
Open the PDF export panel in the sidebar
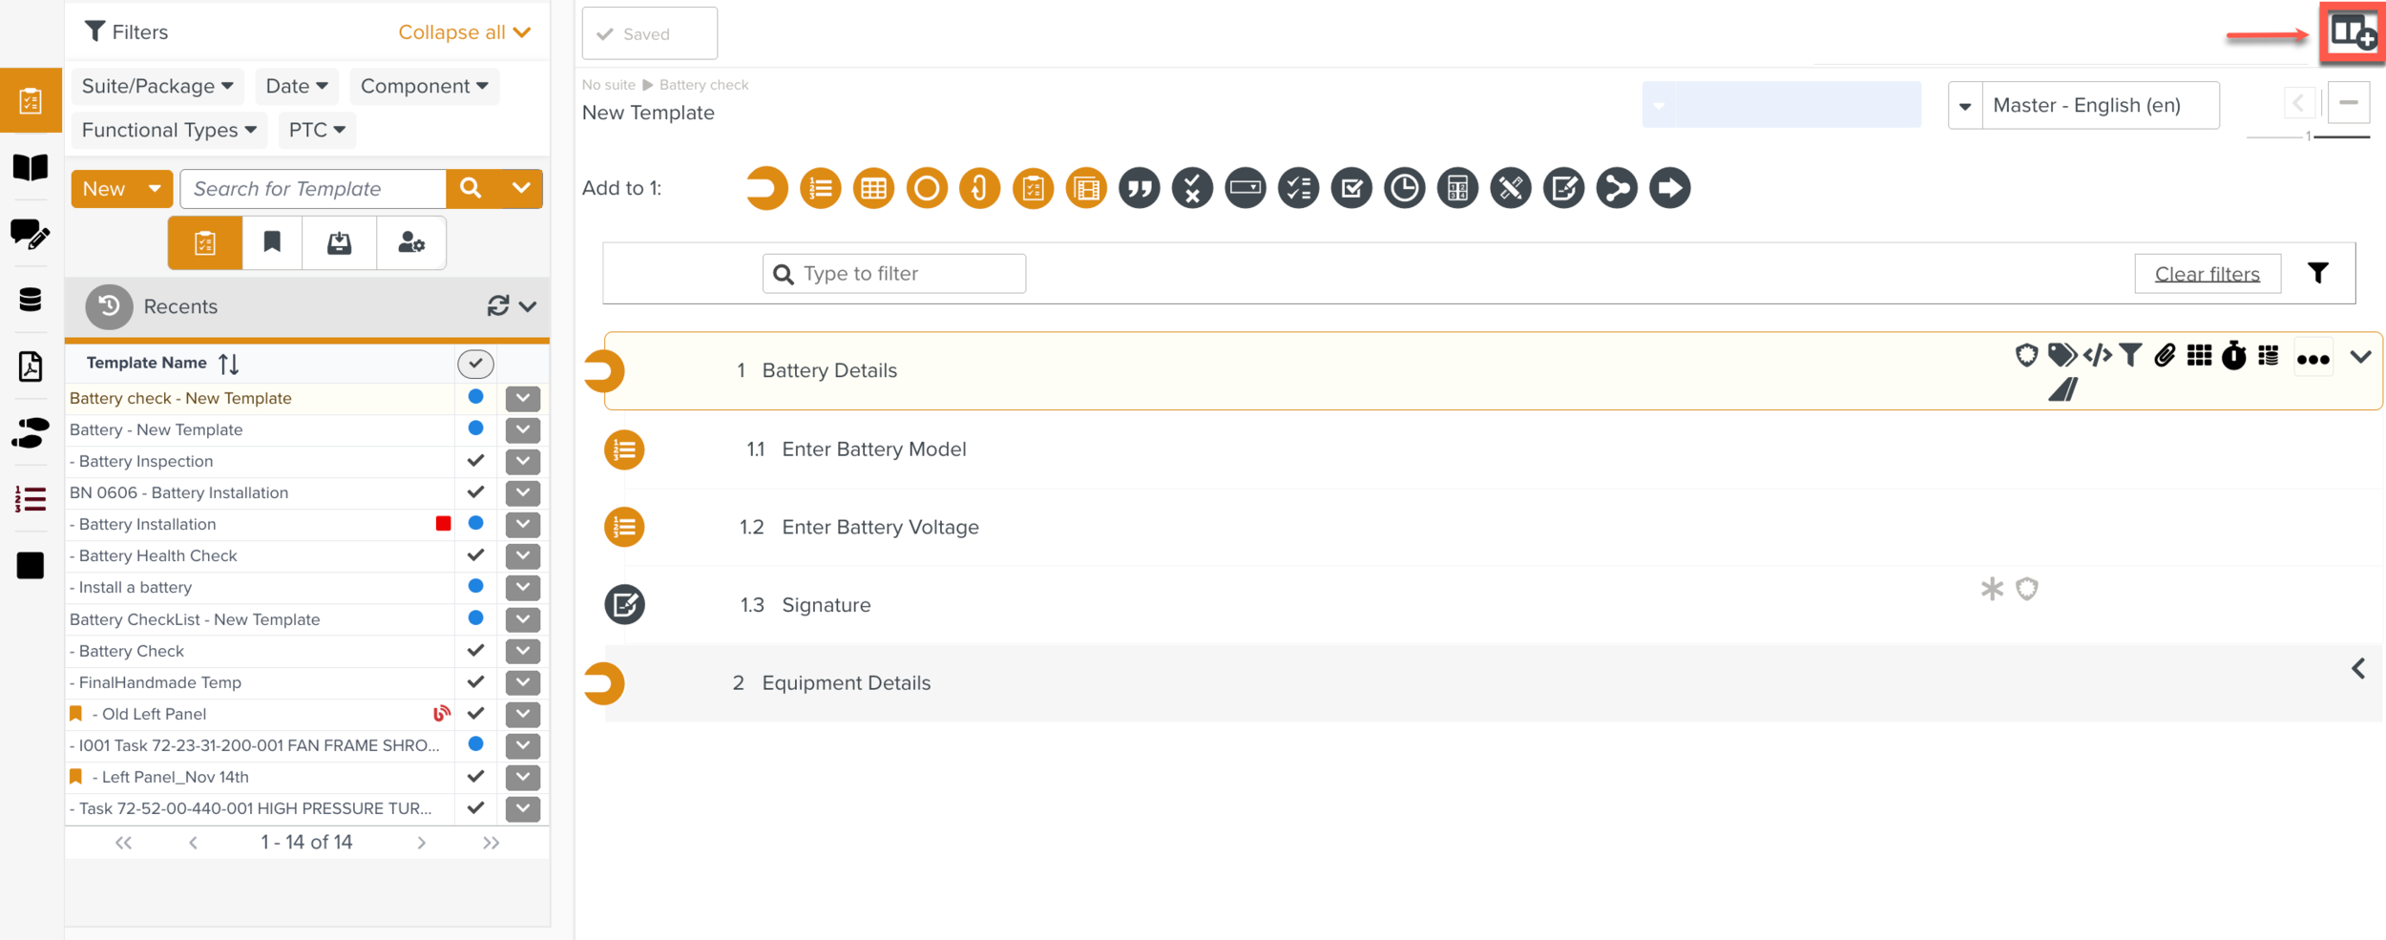click(30, 366)
